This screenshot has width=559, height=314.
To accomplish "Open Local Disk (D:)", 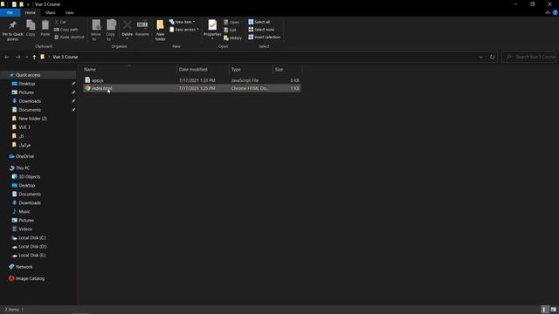I will click(x=32, y=246).
